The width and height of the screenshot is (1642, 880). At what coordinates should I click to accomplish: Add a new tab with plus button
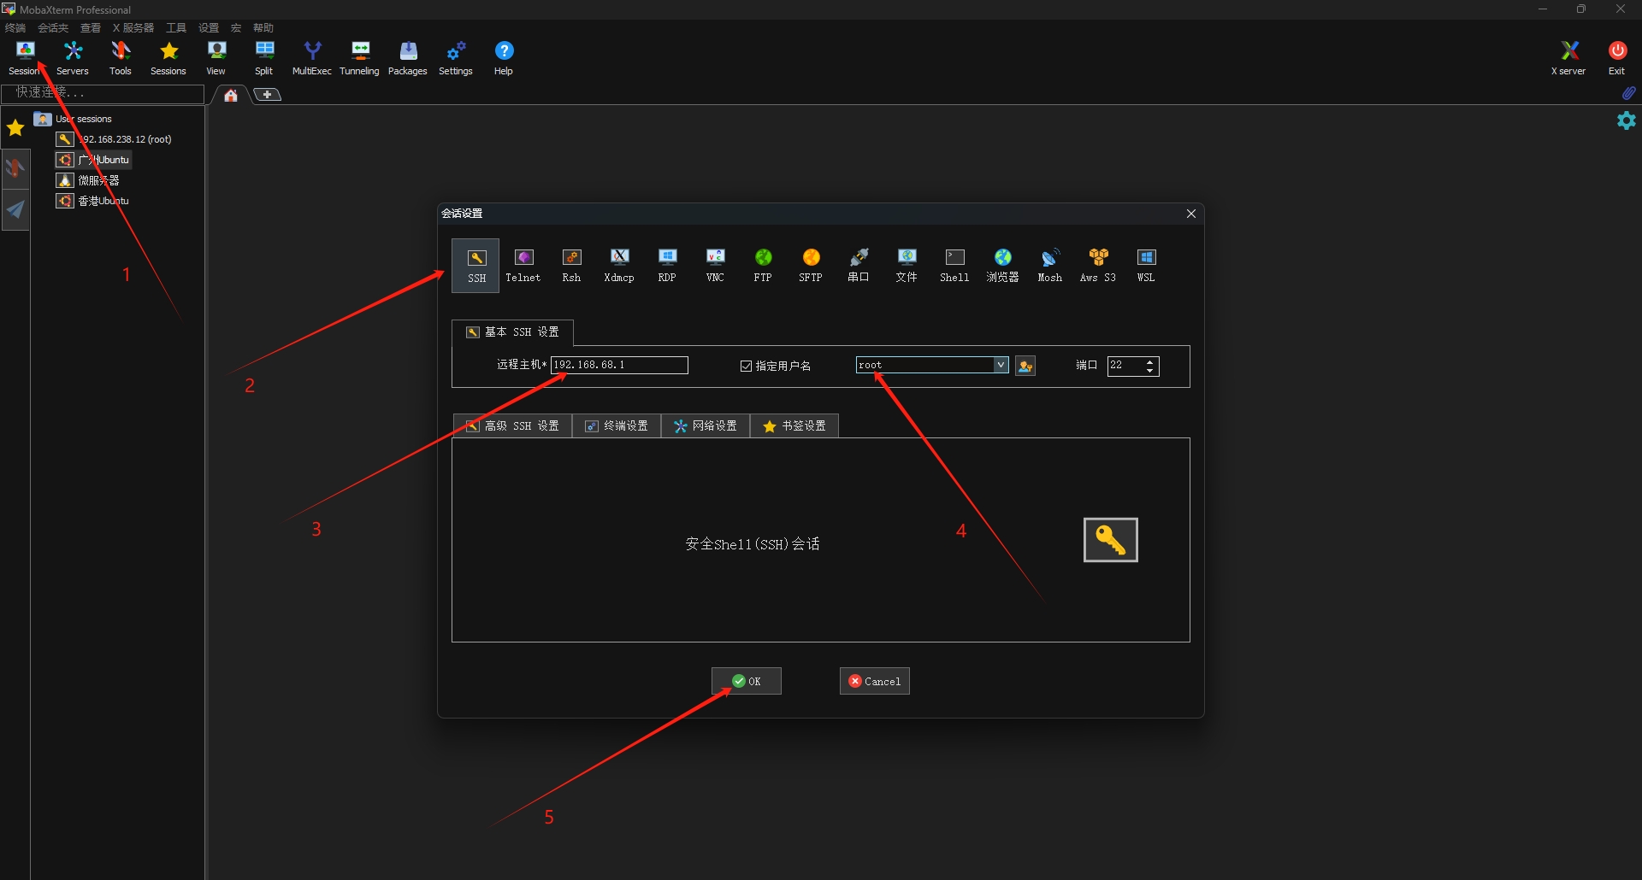coord(268,95)
